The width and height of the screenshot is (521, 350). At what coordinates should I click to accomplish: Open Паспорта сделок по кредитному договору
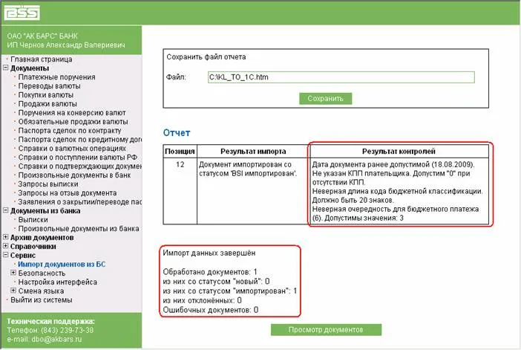pos(79,140)
